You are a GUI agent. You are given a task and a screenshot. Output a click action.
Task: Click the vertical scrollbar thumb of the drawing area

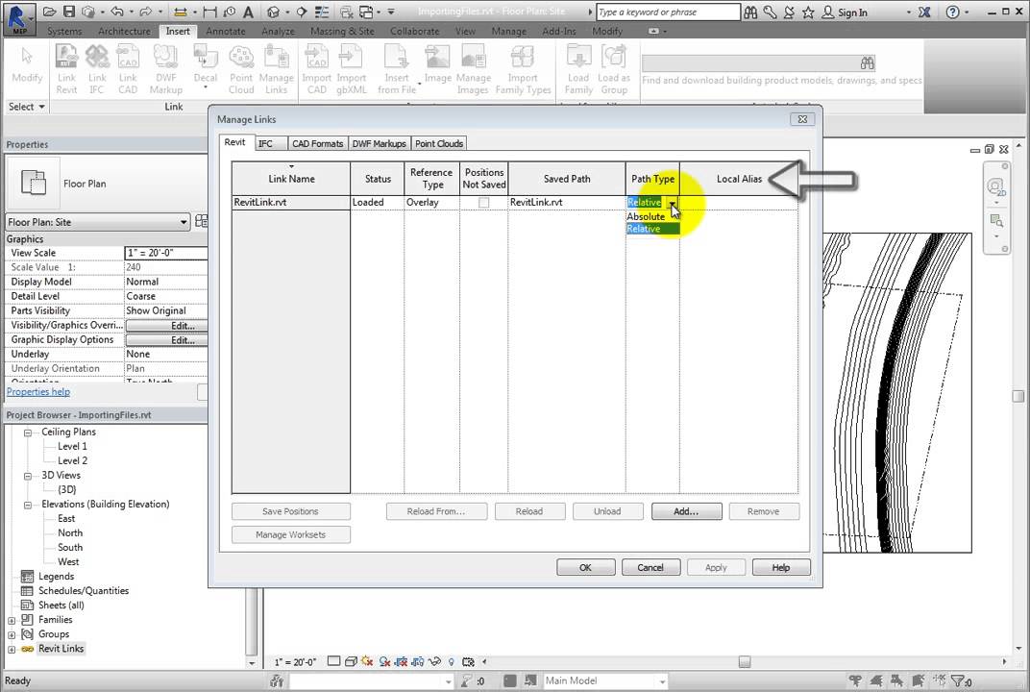coord(1018,396)
